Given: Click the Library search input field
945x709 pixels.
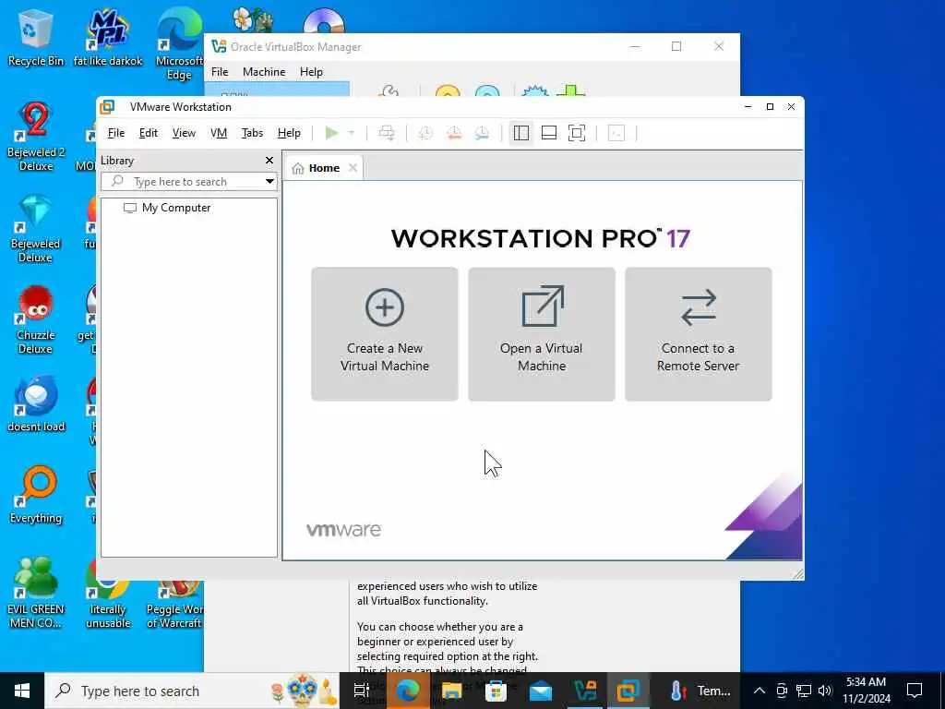Looking at the screenshot, I should 183,182.
